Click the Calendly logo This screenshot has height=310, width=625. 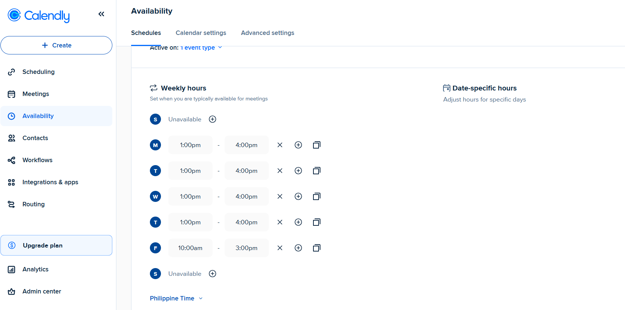(x=39, y=15)
